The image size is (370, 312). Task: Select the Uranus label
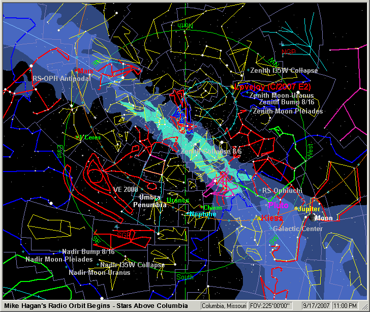pyautogui.click(x=178, y=200)
